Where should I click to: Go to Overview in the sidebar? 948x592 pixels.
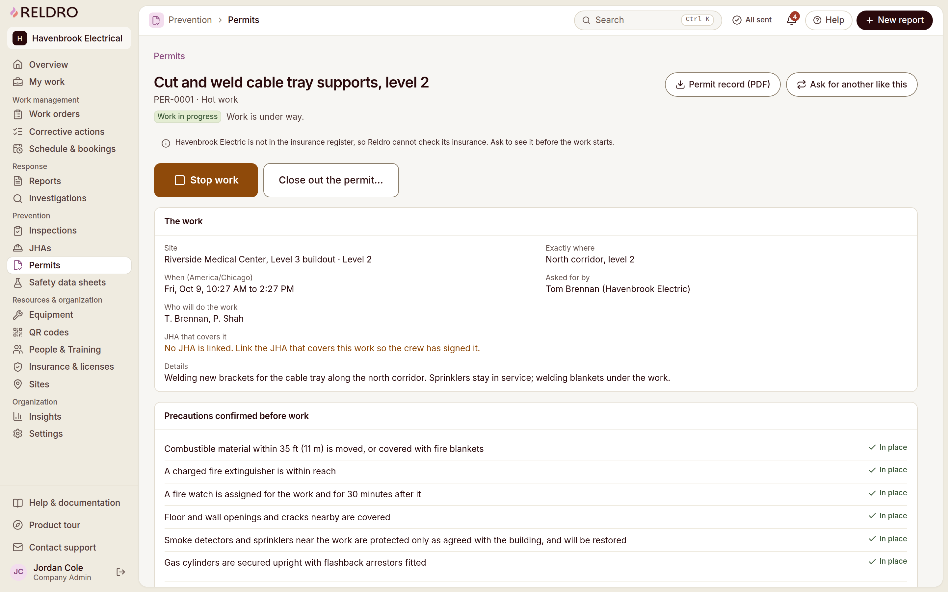tap(69, 64)
